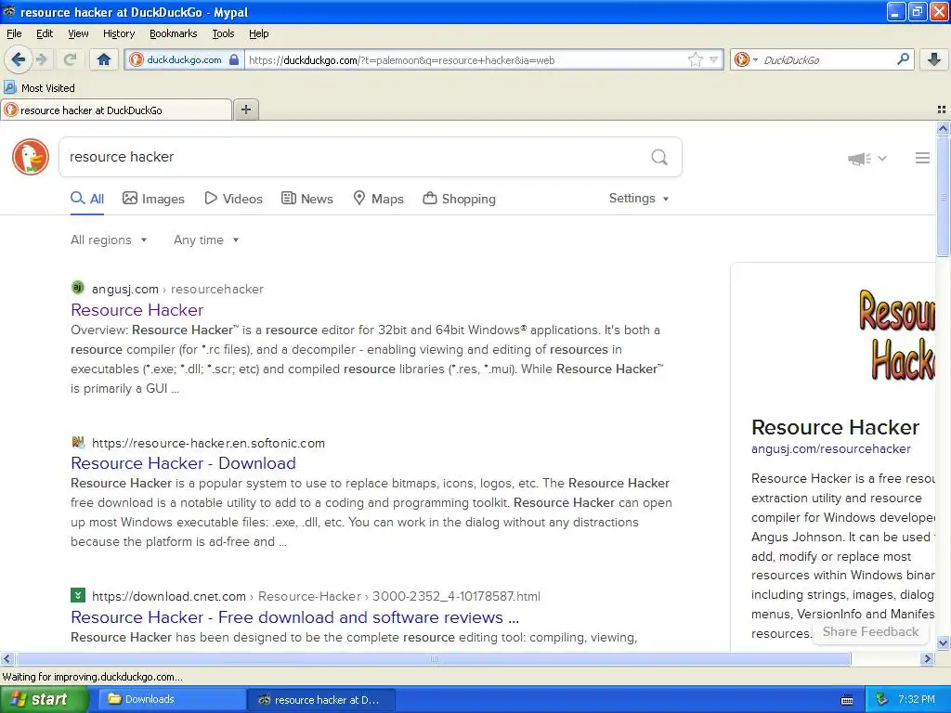This screenshot has width=951, height=713.
Task: Open the Bookmarks menu
Action: tap(173, 33)
